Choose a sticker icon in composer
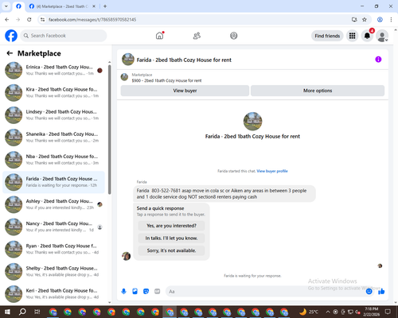Viewport: 398px width, 318px height. click(x=146, y=292)
